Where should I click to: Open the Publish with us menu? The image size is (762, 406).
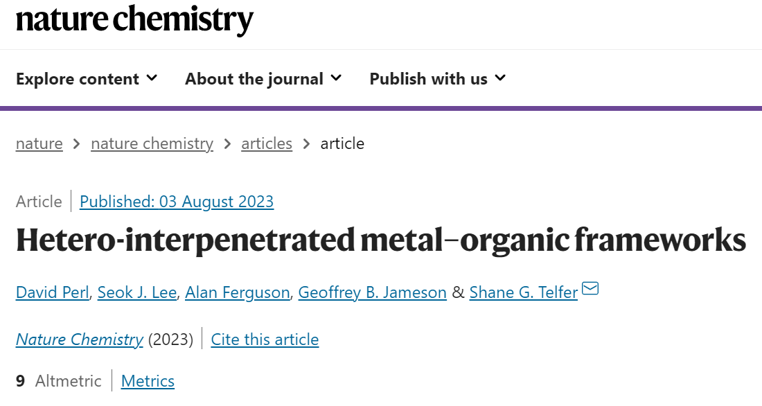click(438, 79)
